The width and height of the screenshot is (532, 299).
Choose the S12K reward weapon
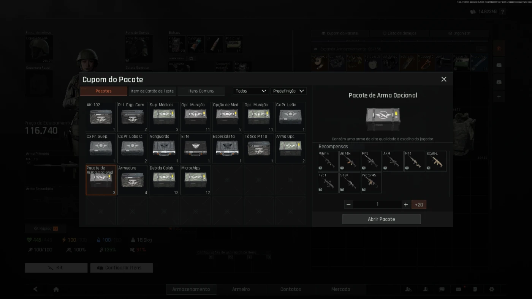click(x=350, y=183)
